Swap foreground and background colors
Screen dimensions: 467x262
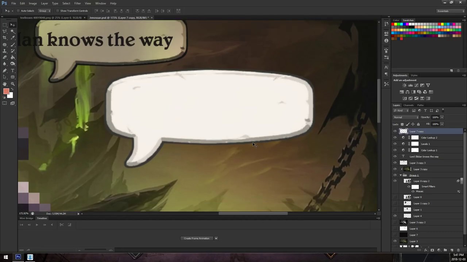click(12, 89)
